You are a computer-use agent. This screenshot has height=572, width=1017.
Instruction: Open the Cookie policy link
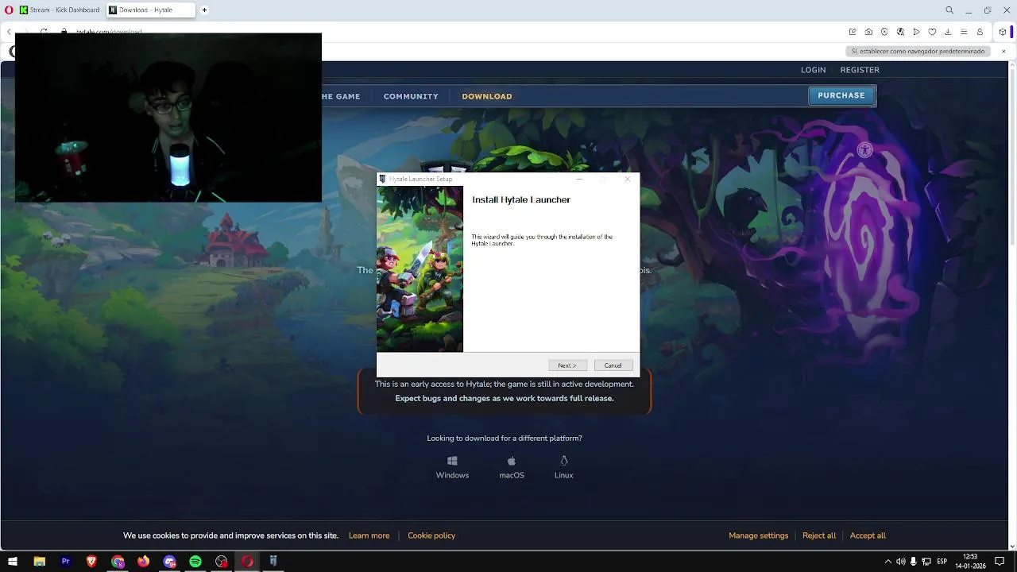coord(431,535)
